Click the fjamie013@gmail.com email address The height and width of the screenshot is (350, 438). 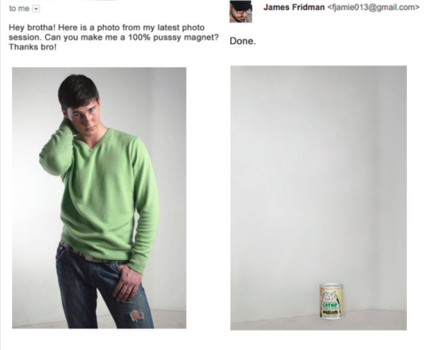373,7
